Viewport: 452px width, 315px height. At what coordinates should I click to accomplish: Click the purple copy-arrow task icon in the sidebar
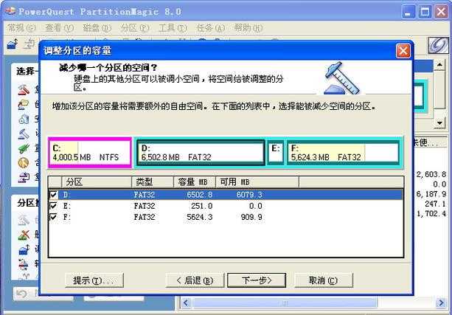pyautogui.click(x=24, y=177)
